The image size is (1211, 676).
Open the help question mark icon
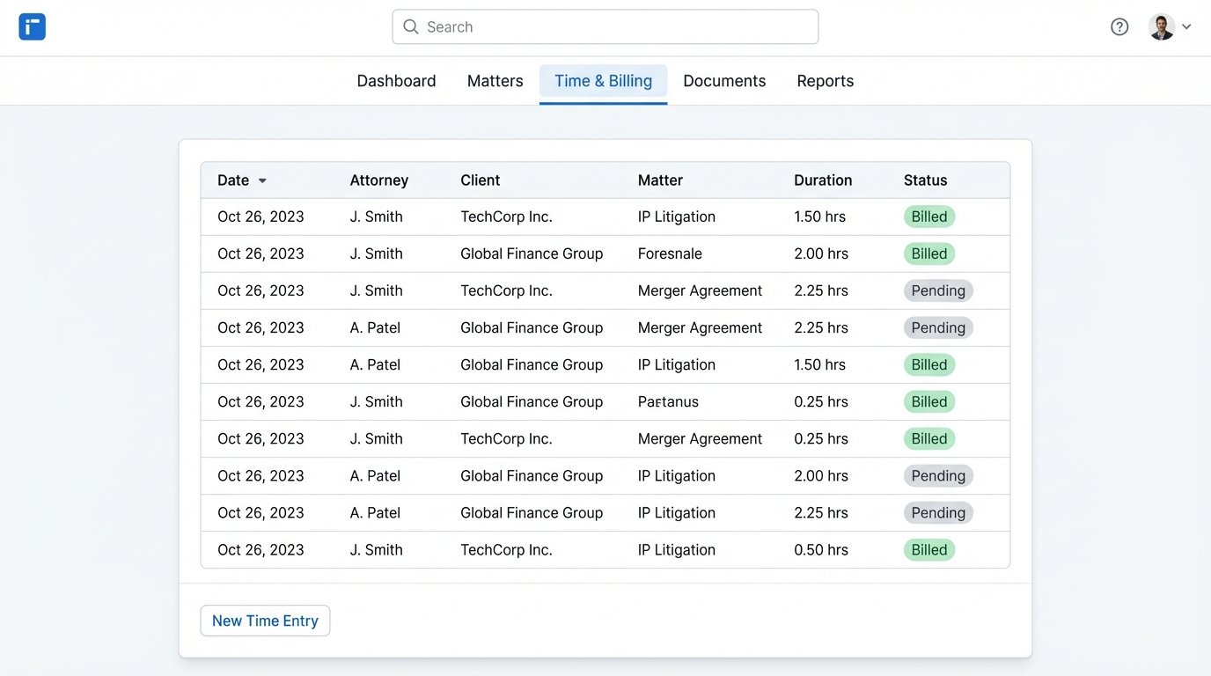coord(1119,26)
